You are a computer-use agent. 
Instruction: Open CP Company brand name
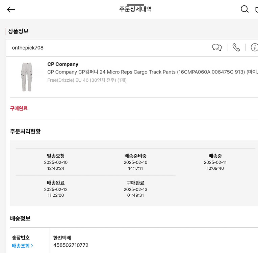point(63,64)
